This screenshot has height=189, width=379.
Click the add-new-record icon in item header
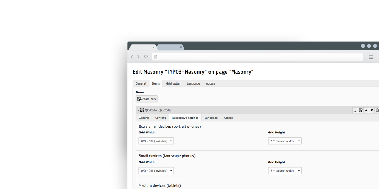coord(361,110)
